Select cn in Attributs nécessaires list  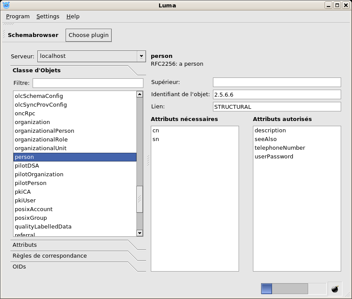coord(156,131)
